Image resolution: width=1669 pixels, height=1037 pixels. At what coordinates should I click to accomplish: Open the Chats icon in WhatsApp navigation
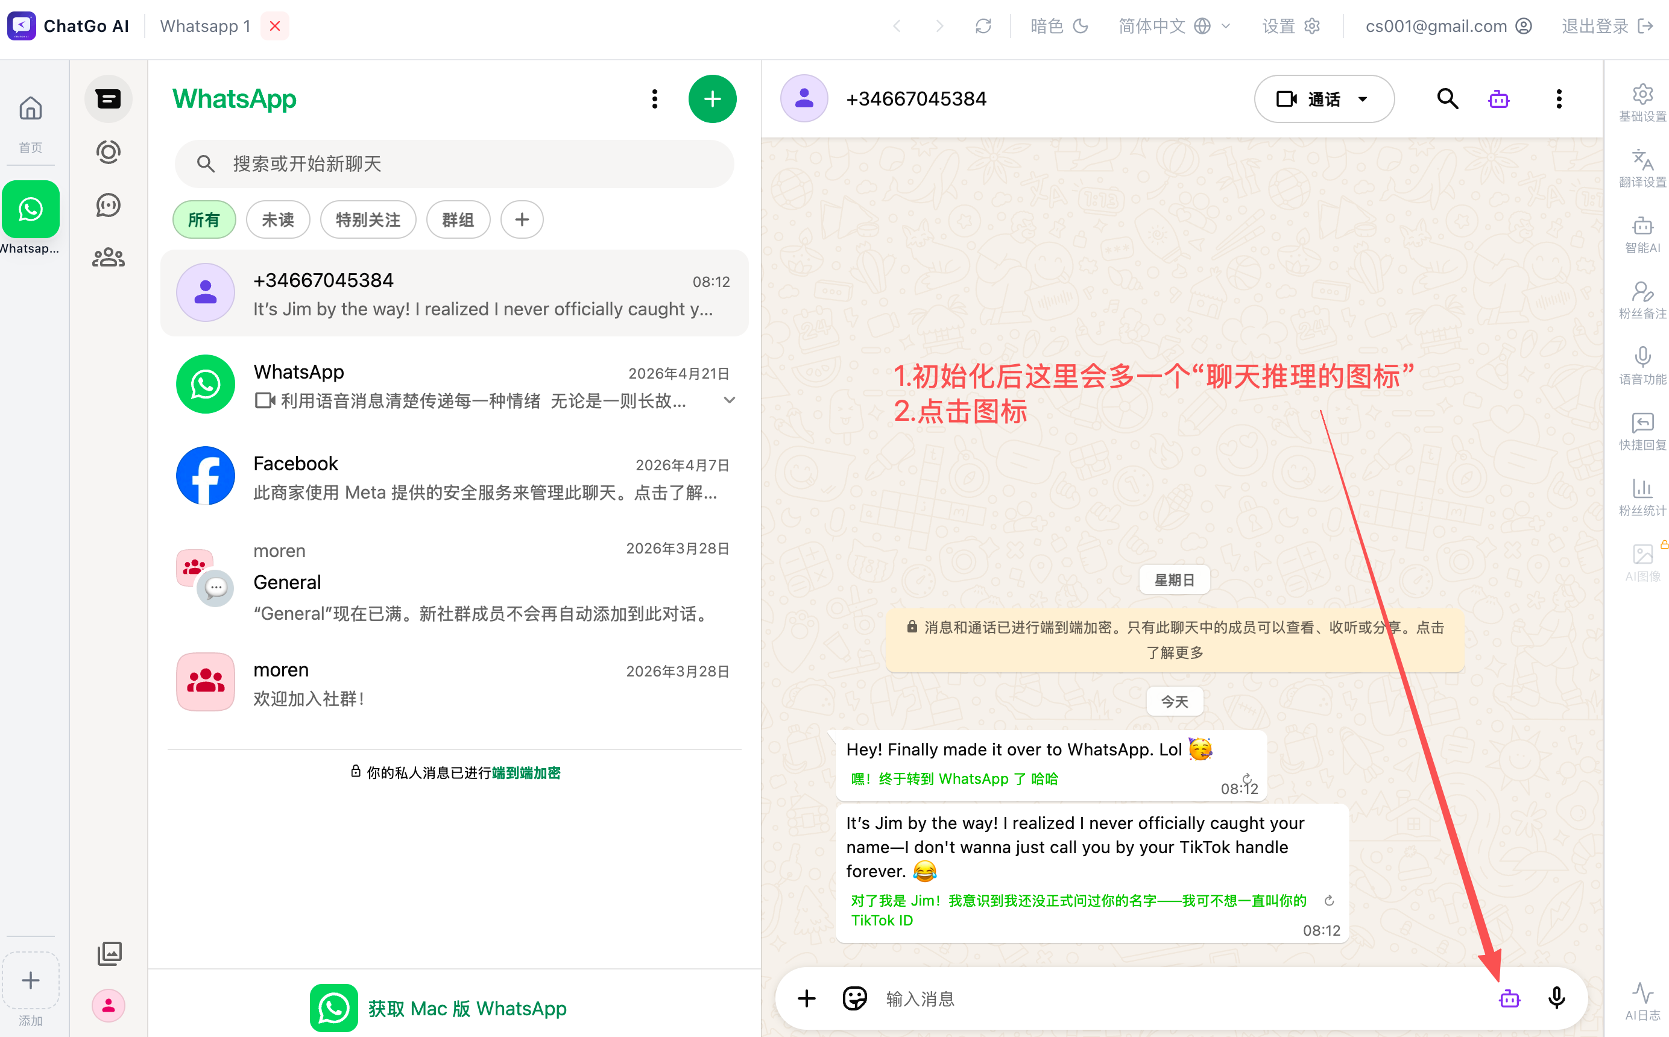109,99
